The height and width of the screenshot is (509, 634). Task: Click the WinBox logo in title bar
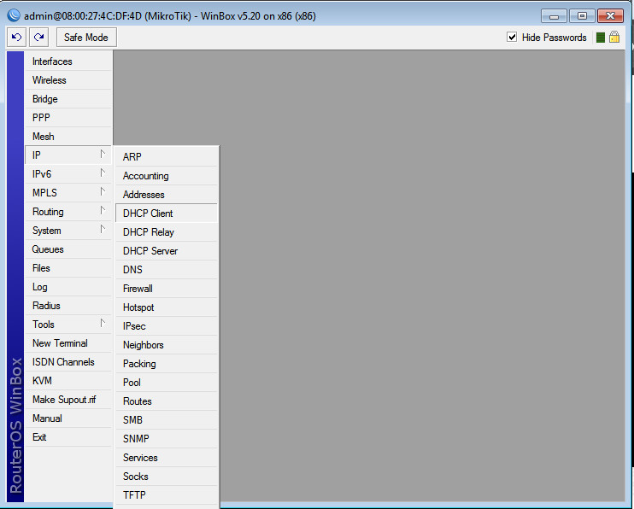14,15
